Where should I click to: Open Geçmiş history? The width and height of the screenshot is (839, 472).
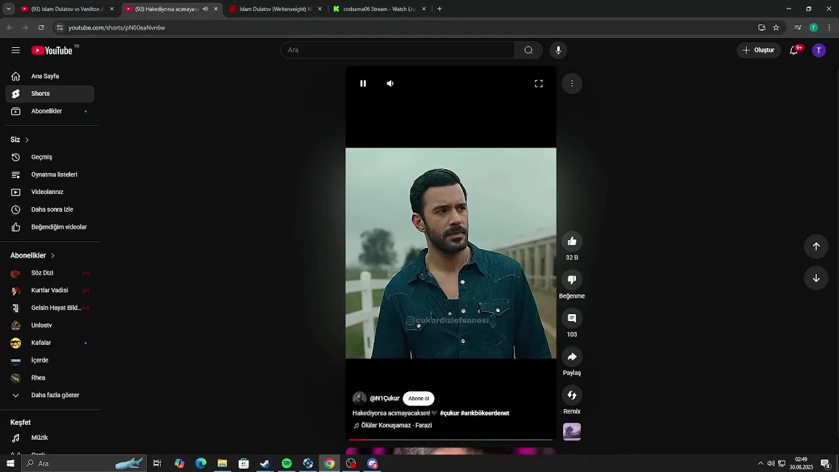50,157
